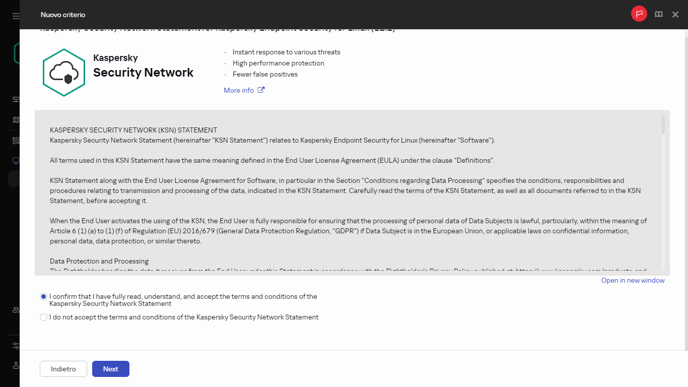Select "I do not accept" KSN option
Viewport: 688px width, 387px height.
pyautogui.click(x=44, y=317)
